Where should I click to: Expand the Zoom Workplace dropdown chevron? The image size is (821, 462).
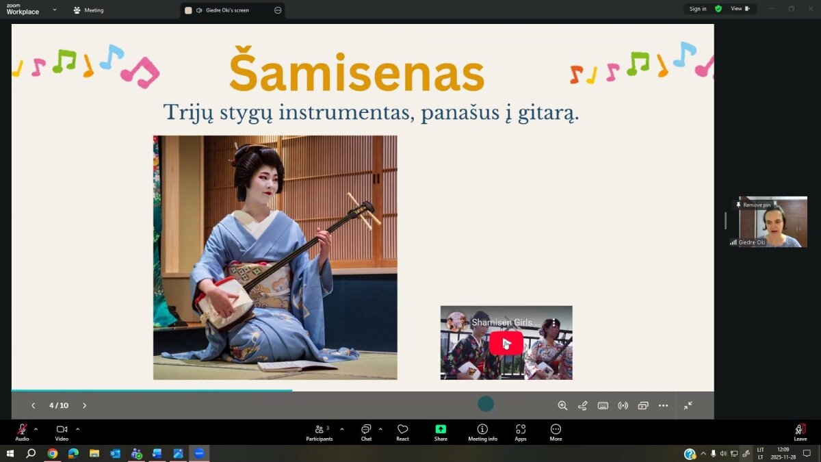55,10
